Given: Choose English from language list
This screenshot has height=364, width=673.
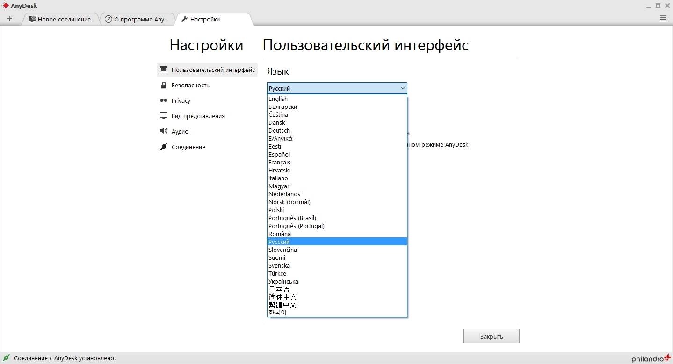Looking at the screenshot, I should 337,99.
